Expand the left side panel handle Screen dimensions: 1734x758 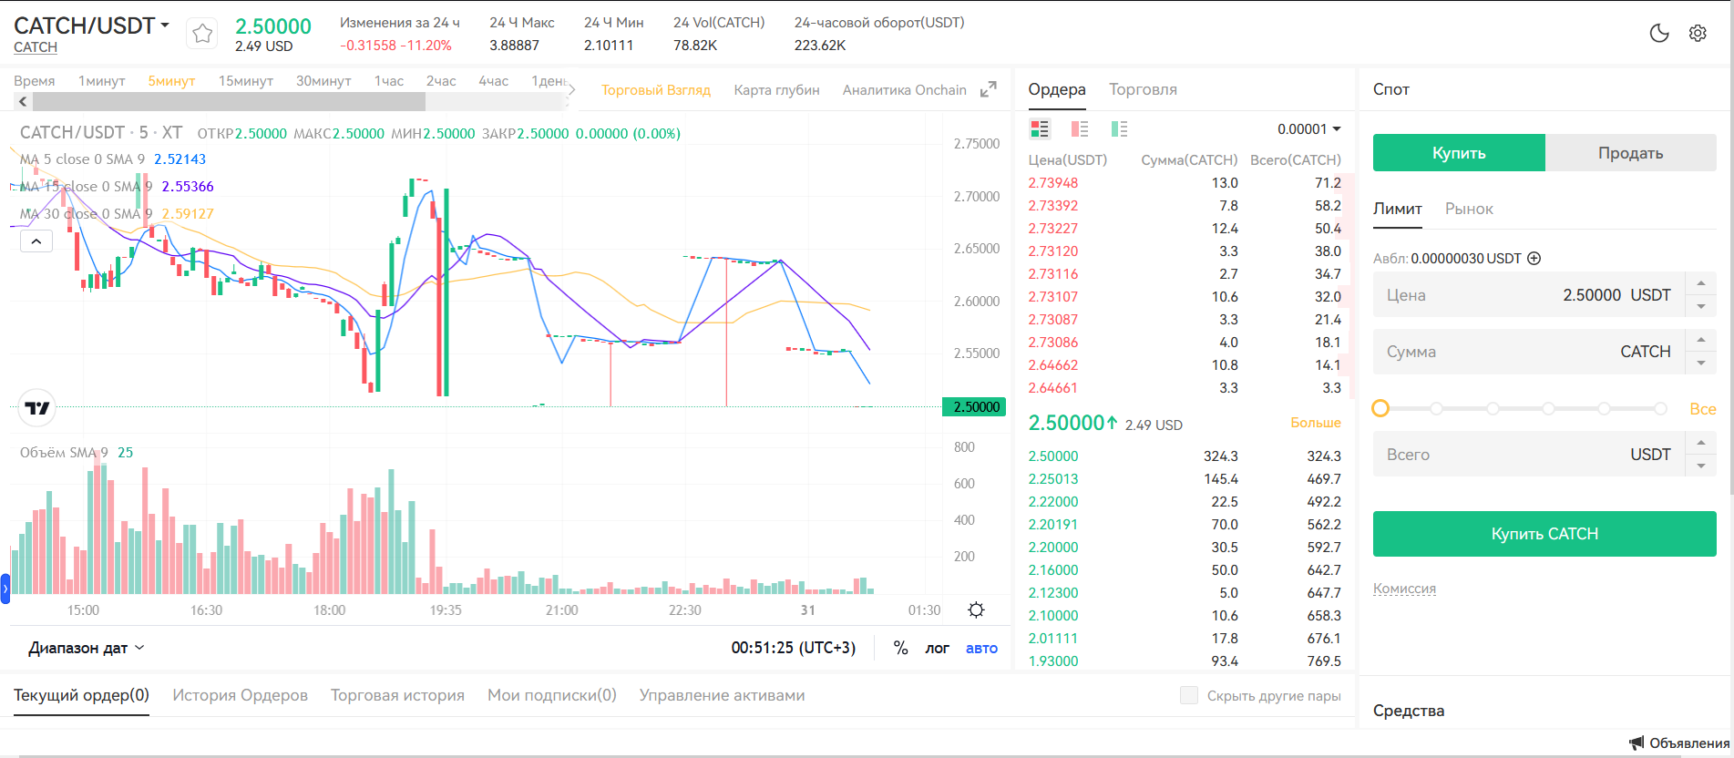[x=5, y=589]
